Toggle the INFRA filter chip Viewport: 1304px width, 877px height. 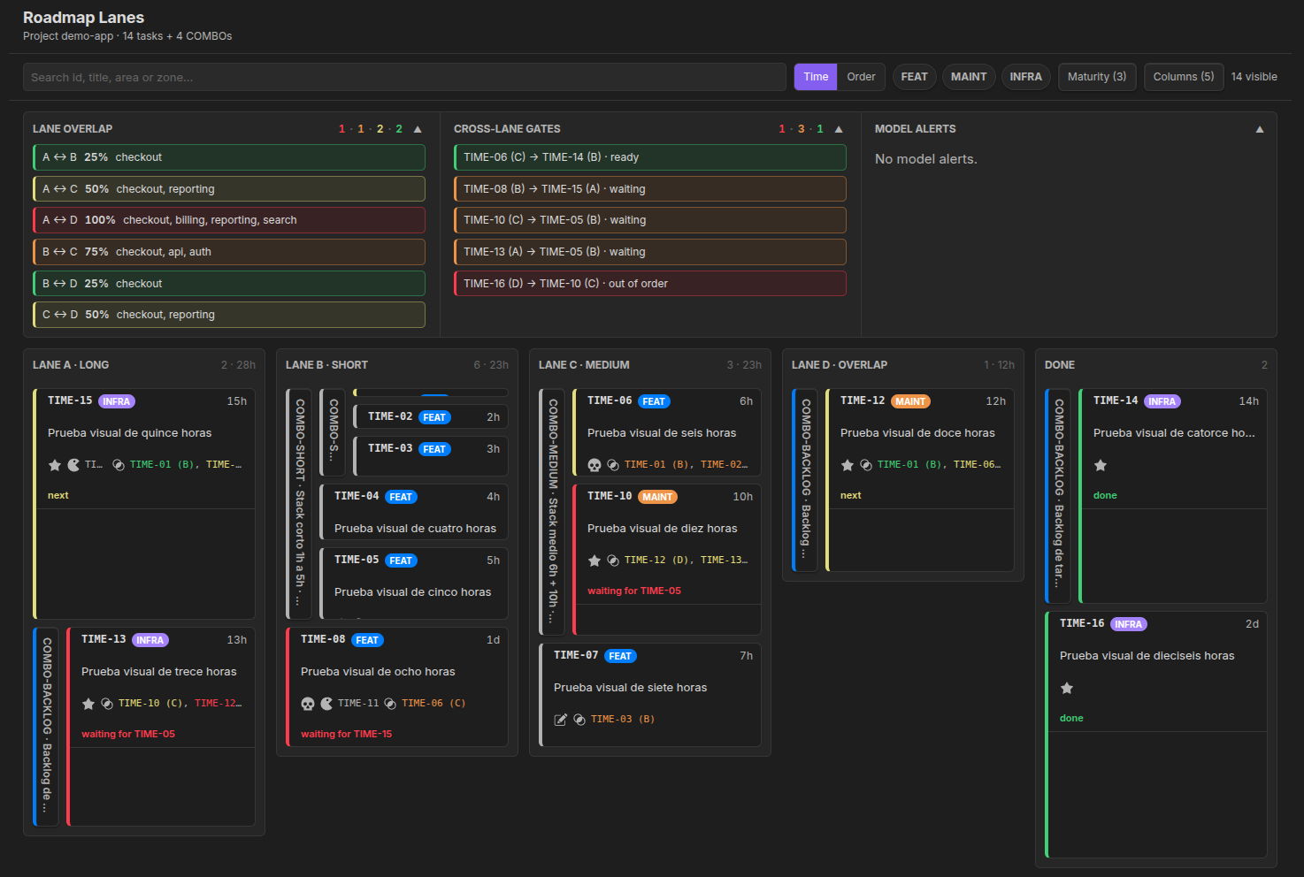(1025, 77)
